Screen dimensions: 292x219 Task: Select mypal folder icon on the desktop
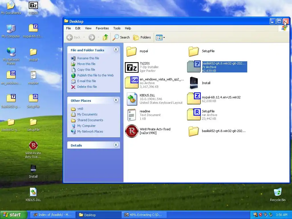pos(33,55)
